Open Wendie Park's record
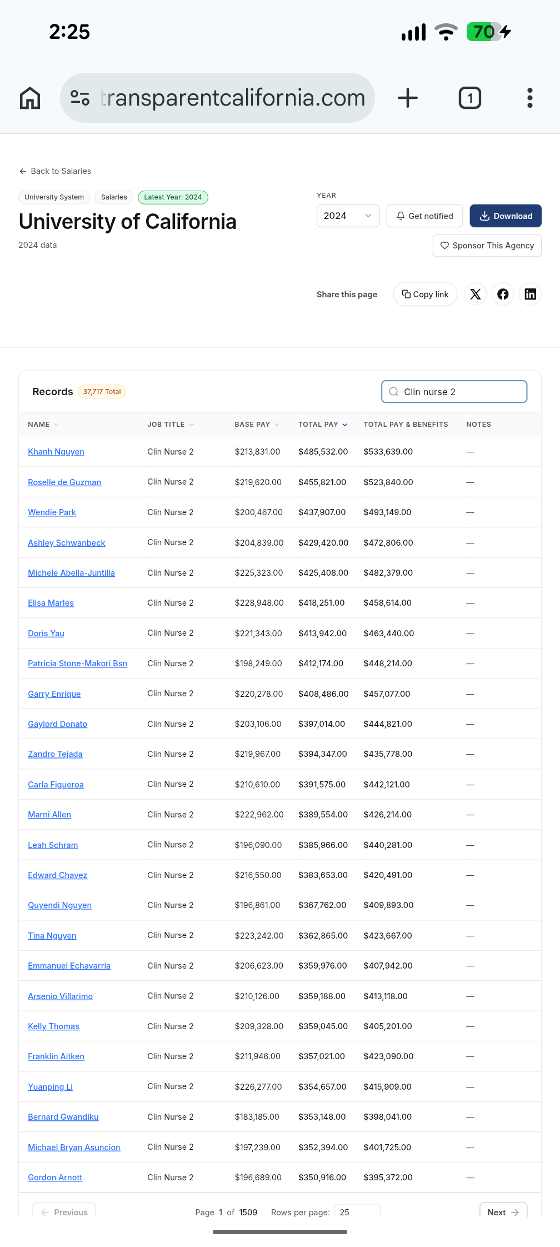 click(x=52, y=512)
